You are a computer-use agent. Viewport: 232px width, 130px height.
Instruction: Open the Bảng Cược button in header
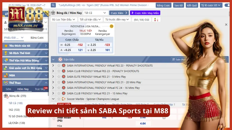click(x=163, y=5)
